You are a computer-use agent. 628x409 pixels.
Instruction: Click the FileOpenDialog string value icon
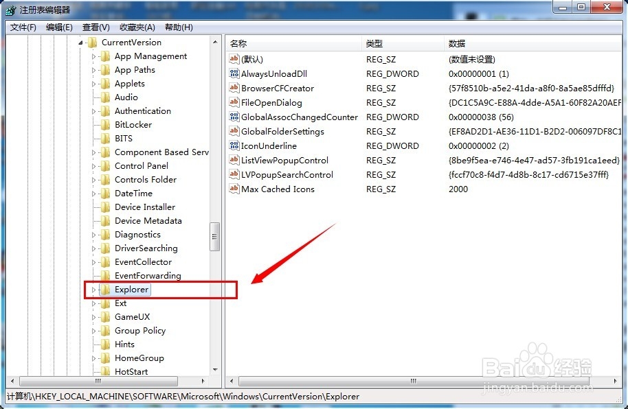click(x=234, y=102)
